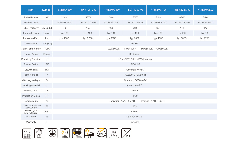Viewport: 229px width, 144px height.
Task: Click the 200-240V 50/60Hz voltage icon
Action: [27, 133]
